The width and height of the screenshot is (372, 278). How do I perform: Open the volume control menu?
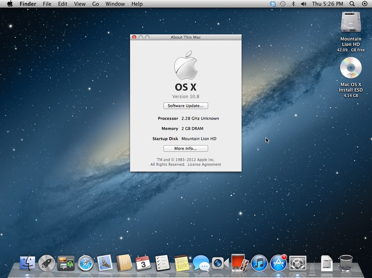(304, 4)
